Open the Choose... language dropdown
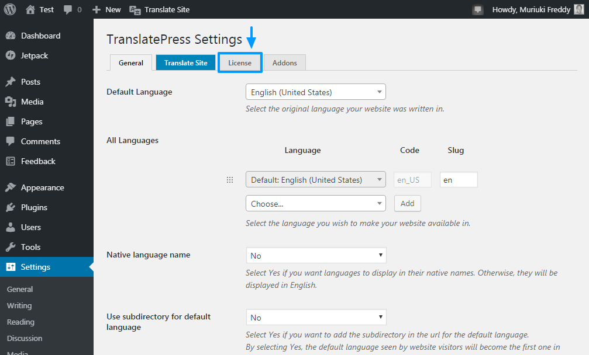 click(x=315, y=204)
